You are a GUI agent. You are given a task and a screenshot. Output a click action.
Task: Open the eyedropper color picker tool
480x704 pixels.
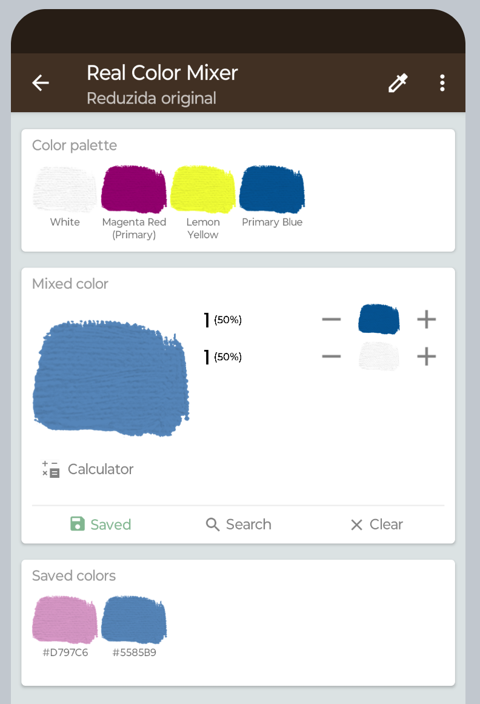[398, 83]
